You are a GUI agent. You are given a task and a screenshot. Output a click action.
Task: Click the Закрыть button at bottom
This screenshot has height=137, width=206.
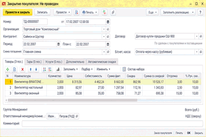coord(199,133)
